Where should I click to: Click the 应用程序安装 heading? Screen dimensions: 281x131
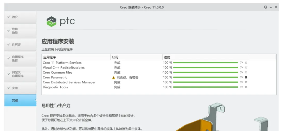(x=58, y=42)
